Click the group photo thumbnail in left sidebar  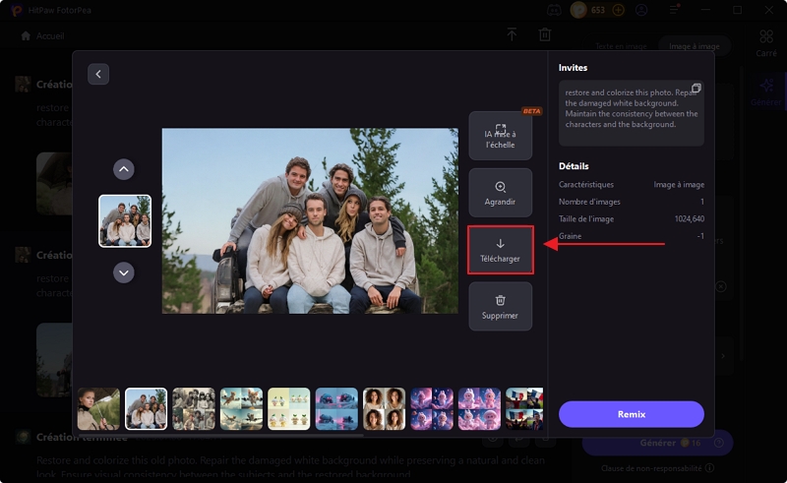coord(125,220)
